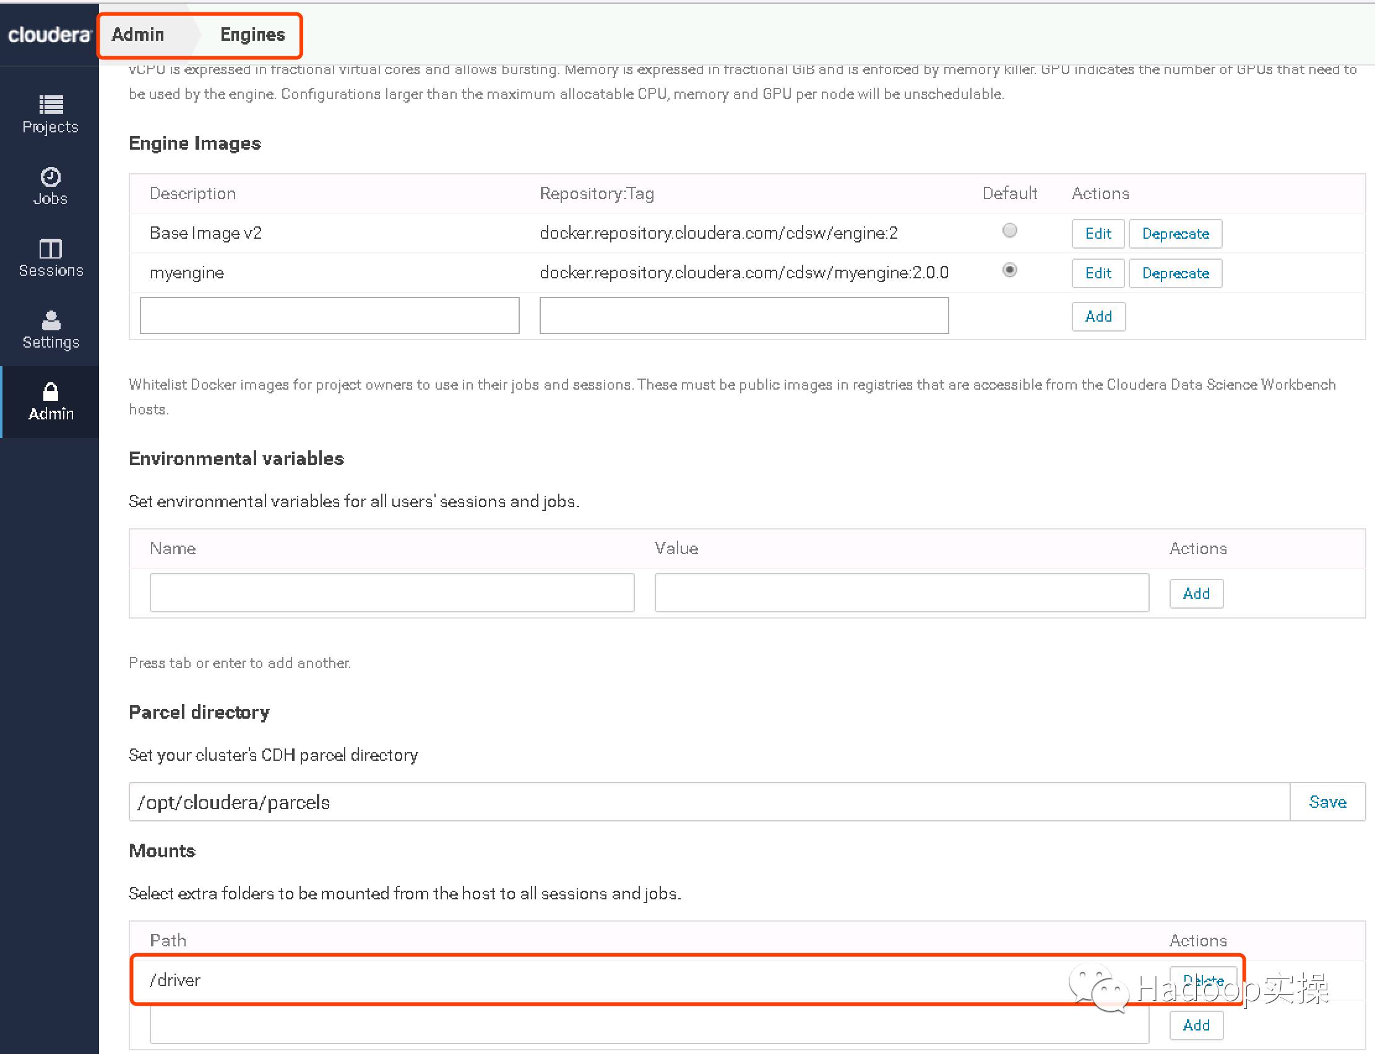Click the Engines breadcrumb
Image resolution: width=1375 pixels, height=1054 pixels.
[x=252, y=35]
